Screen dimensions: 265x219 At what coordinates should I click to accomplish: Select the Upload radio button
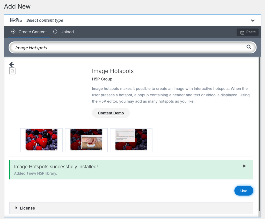pos(55,32)
